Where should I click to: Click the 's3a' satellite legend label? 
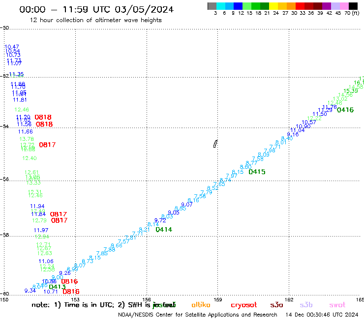click(276, 305)
